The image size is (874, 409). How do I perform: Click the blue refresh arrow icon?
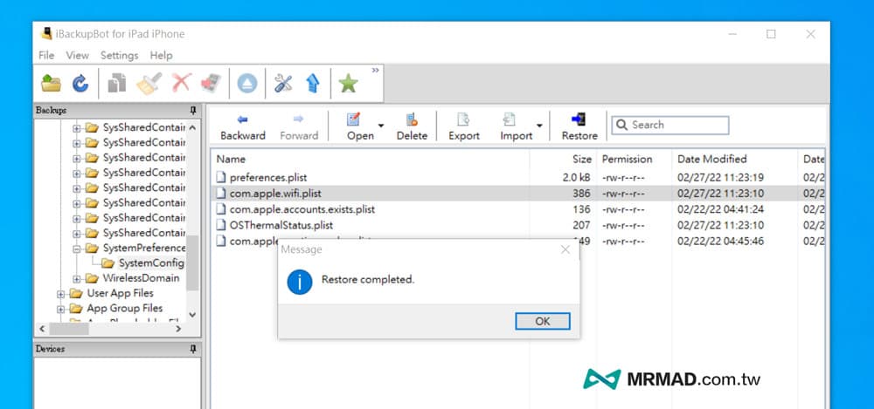click(80, 84)
